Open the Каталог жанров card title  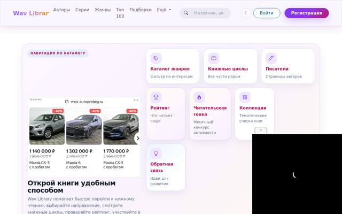tap(170, 69)
